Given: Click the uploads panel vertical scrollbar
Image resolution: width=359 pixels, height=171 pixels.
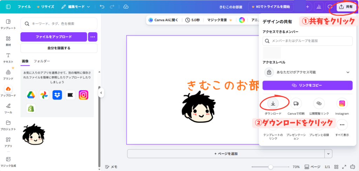Looking at the screenshot, I should point(99,126).
